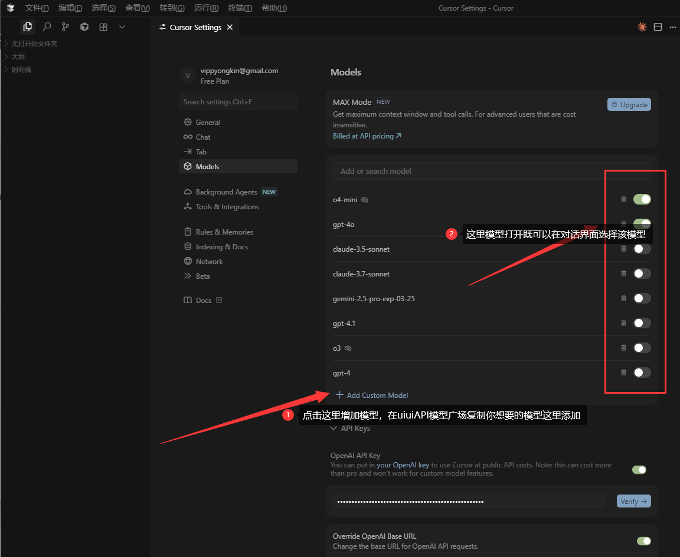680x557 pixels.
Task: Delete the gpt-4.1 model trash icon
Action: tap(623, 322)
